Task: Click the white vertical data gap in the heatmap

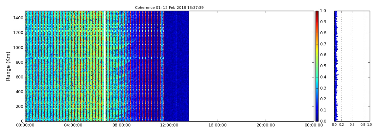Action: pos(105,66)
